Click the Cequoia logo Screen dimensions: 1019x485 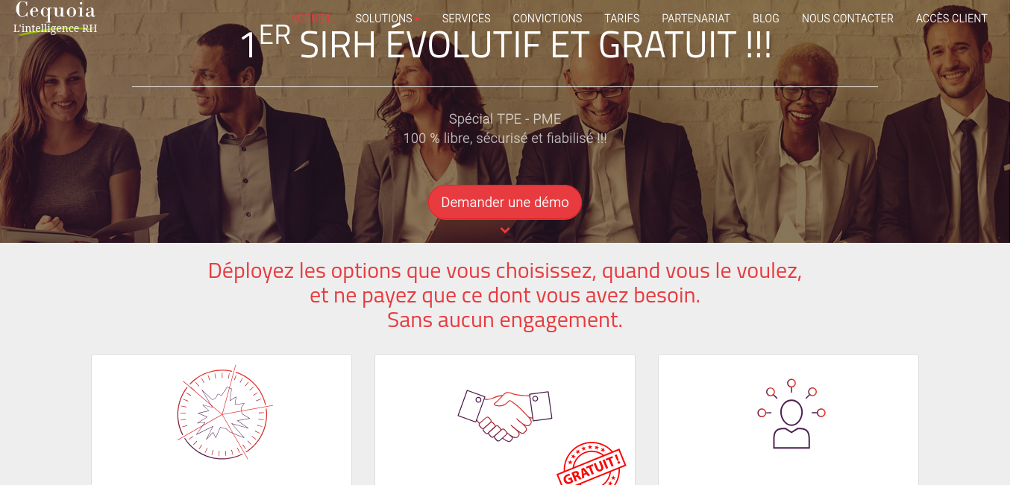[x=55, y=18]
